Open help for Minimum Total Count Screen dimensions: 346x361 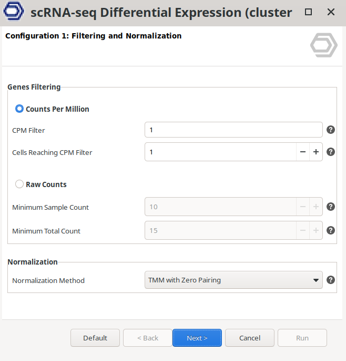331,230
